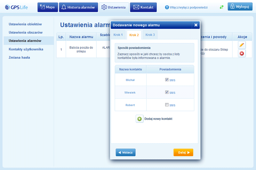Click the Nazwa alarmu column header
The height and width of the screenshot is (170, 256).
81,37
